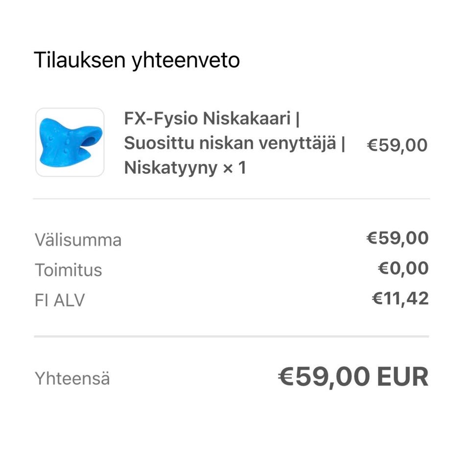This screenshot has width=470, height=469.
Task: Click the divider line above Yhteensä
Action: (x=232, y=336)
